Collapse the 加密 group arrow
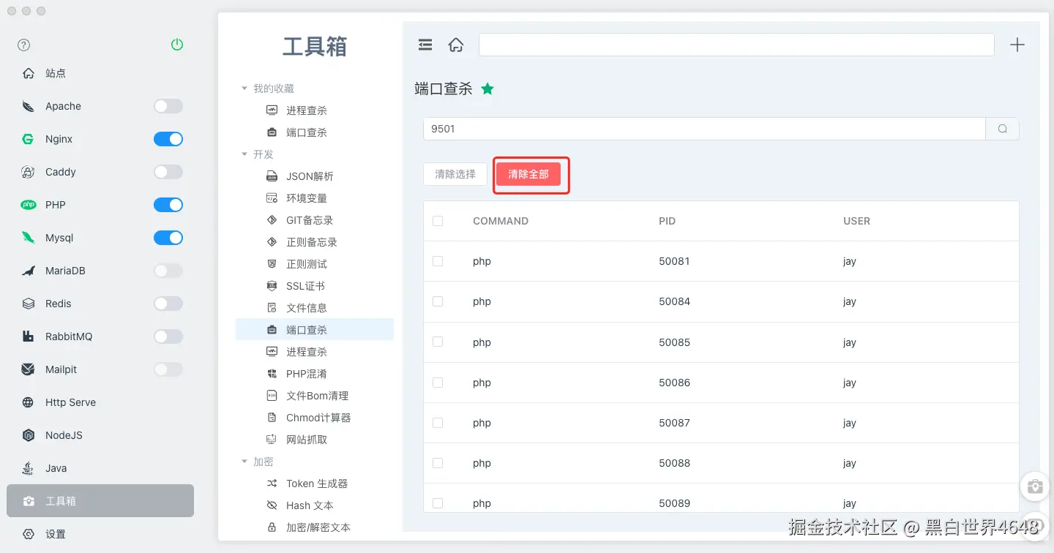Screen dimensions: 1054x553 pos(244,462)
